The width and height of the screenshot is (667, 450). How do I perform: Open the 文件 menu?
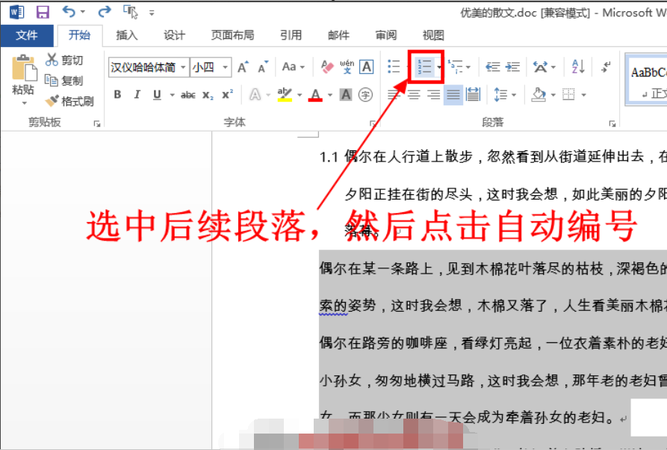(x=28, y=34)
